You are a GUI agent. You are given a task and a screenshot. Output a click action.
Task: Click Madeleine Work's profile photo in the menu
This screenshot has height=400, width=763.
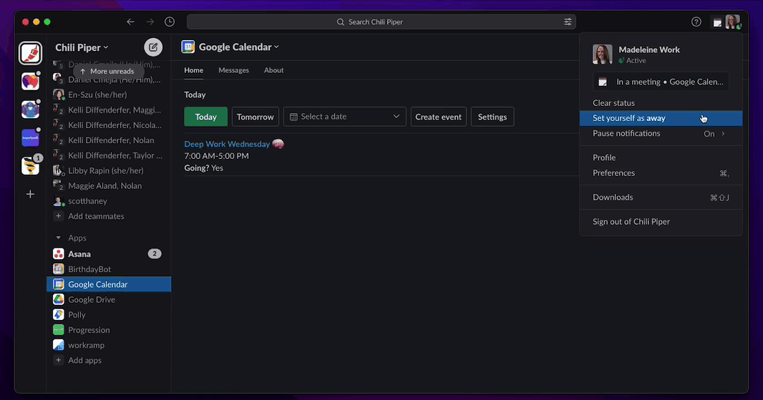(603, 54)
